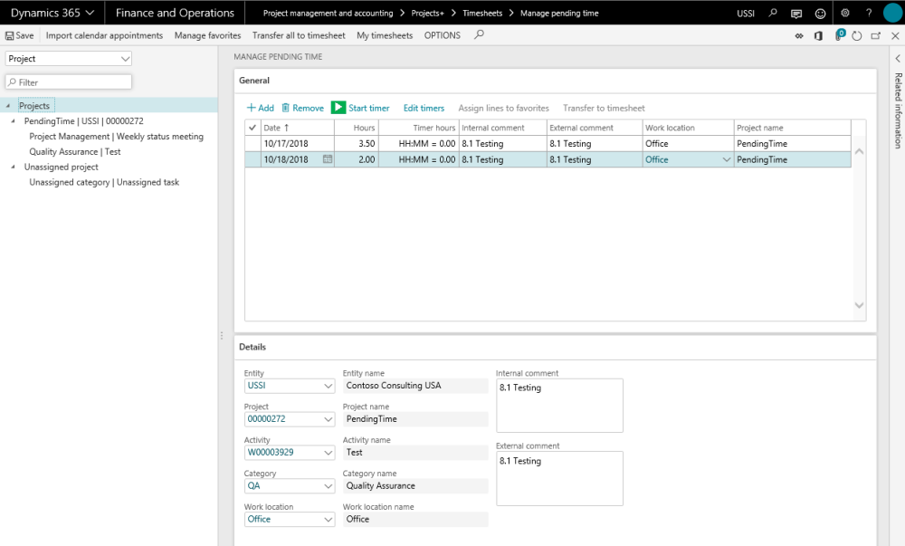Open calendar picker for 10/18/2018 date
This screenshot has height=546, width=905.
327,159
